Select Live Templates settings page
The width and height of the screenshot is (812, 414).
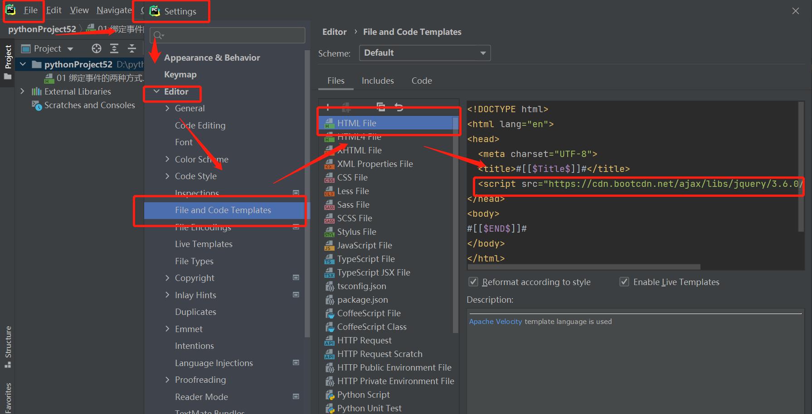point(204,244)
